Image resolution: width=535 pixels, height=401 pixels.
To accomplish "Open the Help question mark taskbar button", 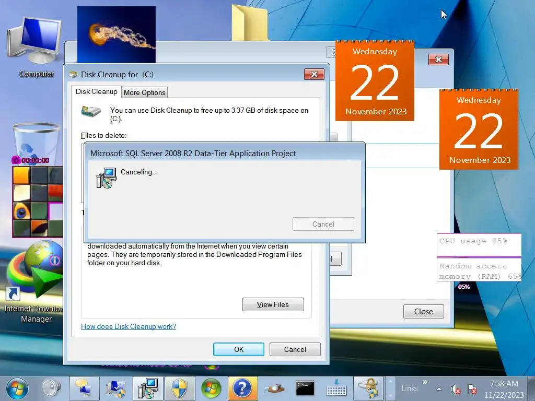I will click(242, 388).
